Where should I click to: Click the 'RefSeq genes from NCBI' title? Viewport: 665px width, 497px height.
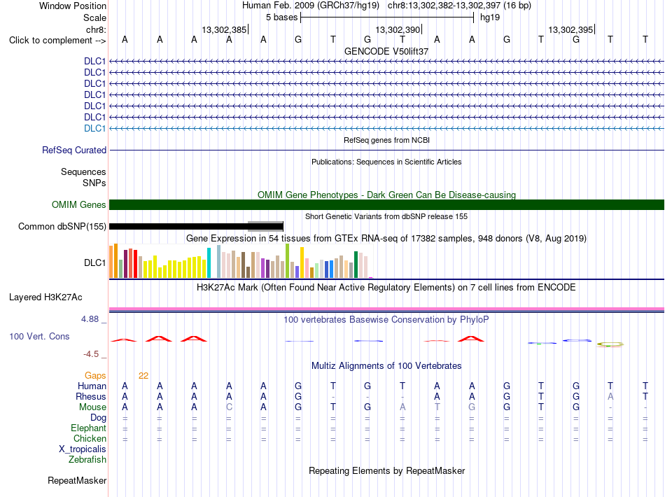[386, 140]
